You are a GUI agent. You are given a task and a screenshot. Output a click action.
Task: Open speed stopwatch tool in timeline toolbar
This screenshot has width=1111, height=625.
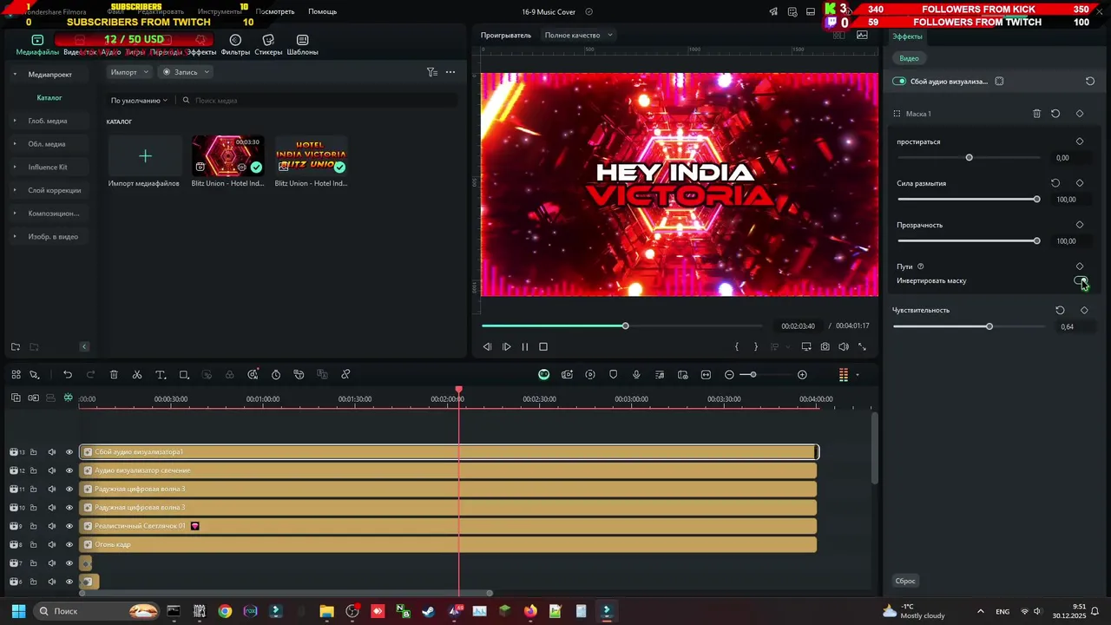[x=276, y=375]
